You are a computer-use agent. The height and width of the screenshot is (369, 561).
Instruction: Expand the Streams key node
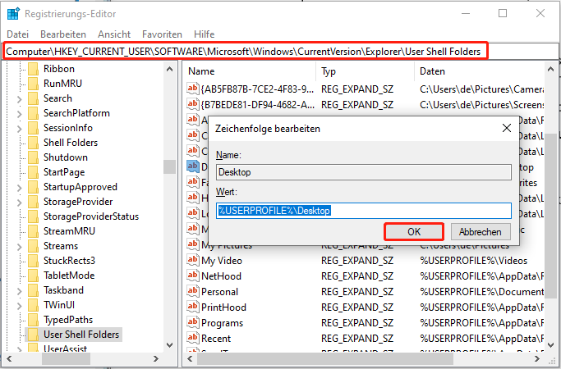(x=19, y=246)
